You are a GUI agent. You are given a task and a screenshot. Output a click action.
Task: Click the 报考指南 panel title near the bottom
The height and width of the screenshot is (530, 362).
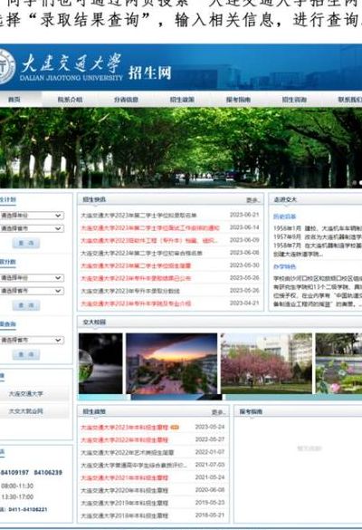click(252, 411)
